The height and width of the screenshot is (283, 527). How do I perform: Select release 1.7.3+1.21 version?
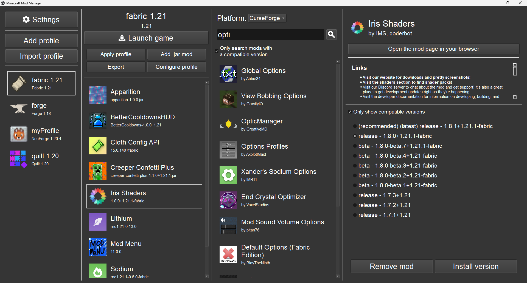[355, 195]
